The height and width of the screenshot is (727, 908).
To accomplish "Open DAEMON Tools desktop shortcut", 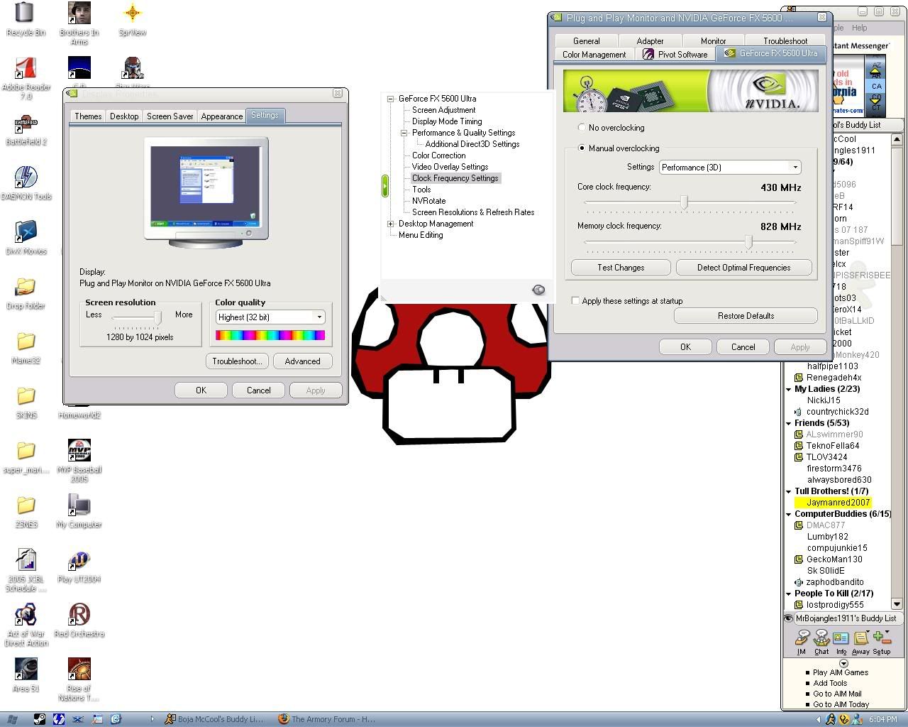I will (x=26, y=182).
